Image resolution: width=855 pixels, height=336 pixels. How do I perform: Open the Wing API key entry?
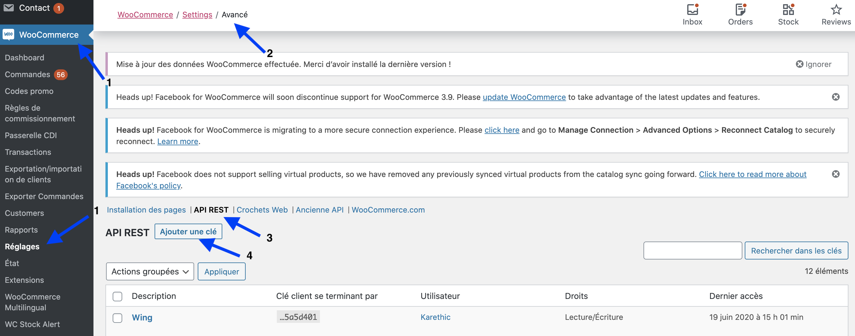click(142, 317)
